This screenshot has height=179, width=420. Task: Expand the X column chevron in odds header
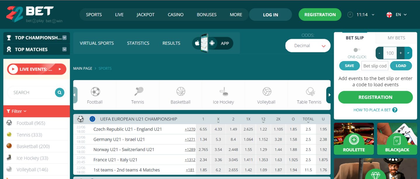218,122
